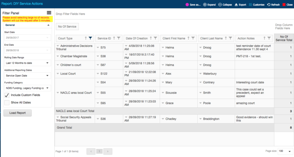The image size is (294, 157).
Task: Click the Court Type filter funnel icon
Action: (90, 38)
